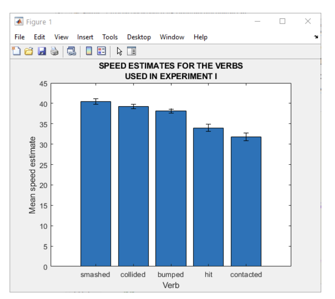Viewport: 335px width, 299px height.
Task: Print the figure
Action: (54, 51)
